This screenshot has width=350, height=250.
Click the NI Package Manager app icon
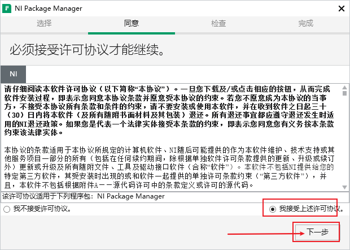click(7, 8)
